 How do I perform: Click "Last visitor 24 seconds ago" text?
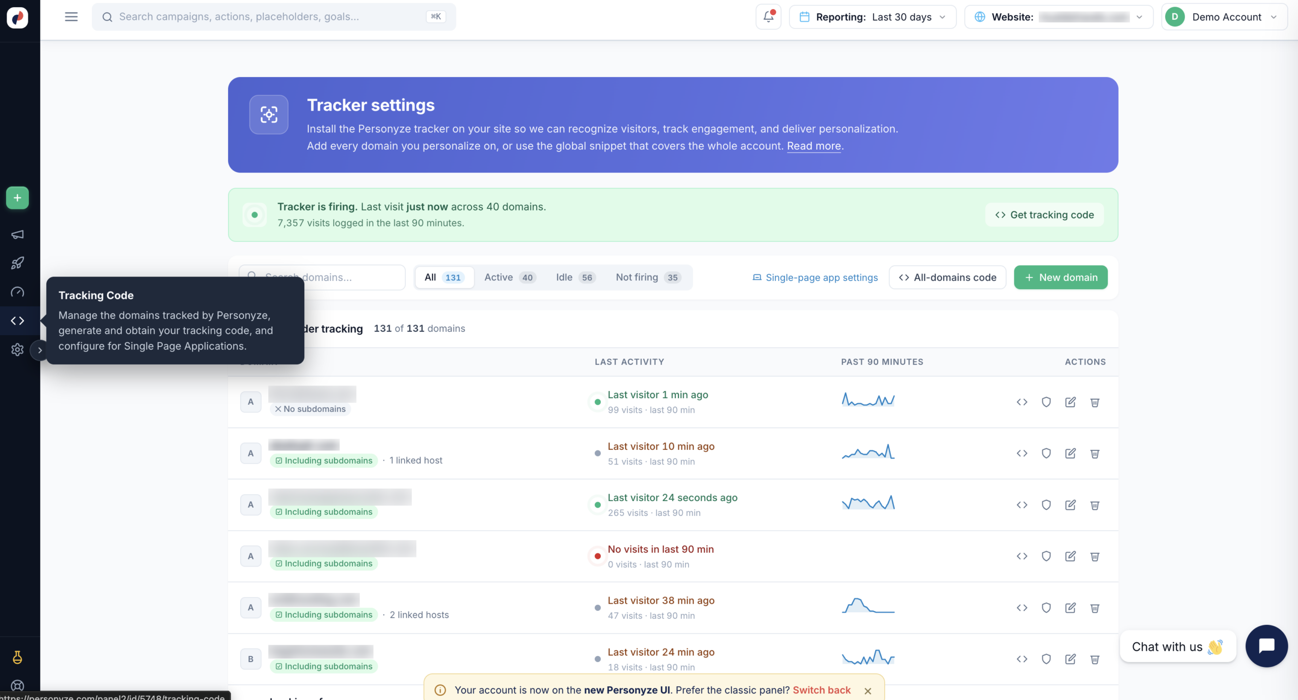(672, 498)
